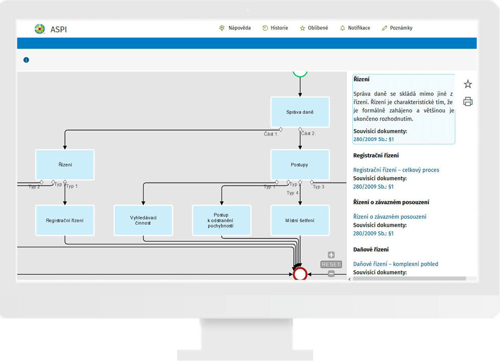The height and width of the screenshot is (361, 500).
Task: Open Řízení o závazném posouzení link
Action: (390, 217)
